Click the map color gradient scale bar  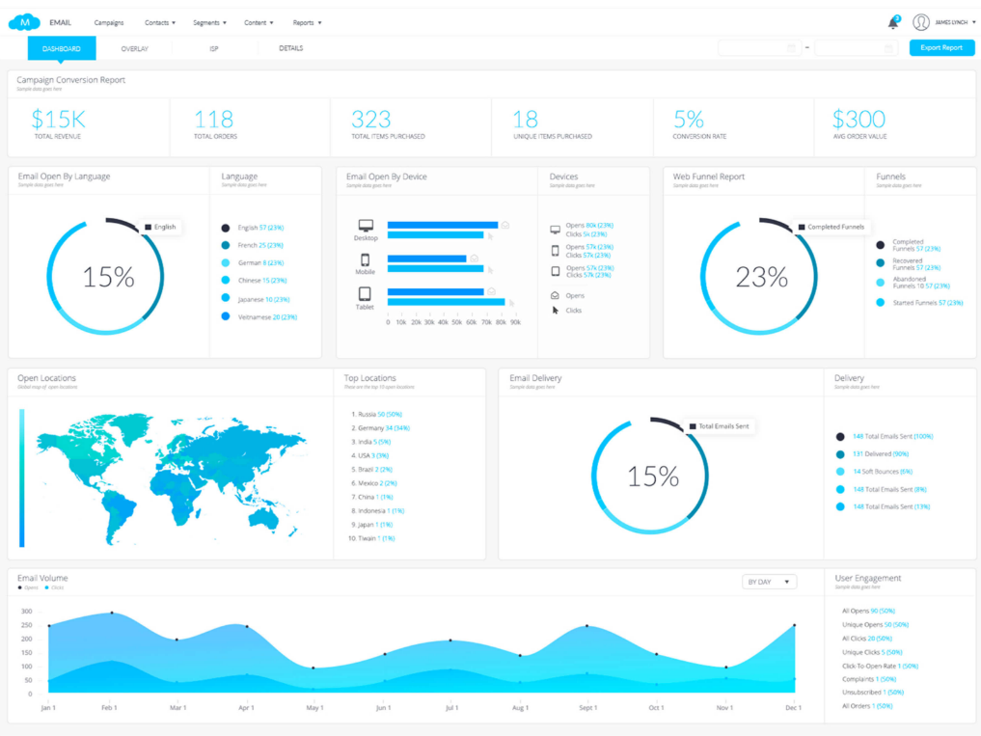(22, 477)
